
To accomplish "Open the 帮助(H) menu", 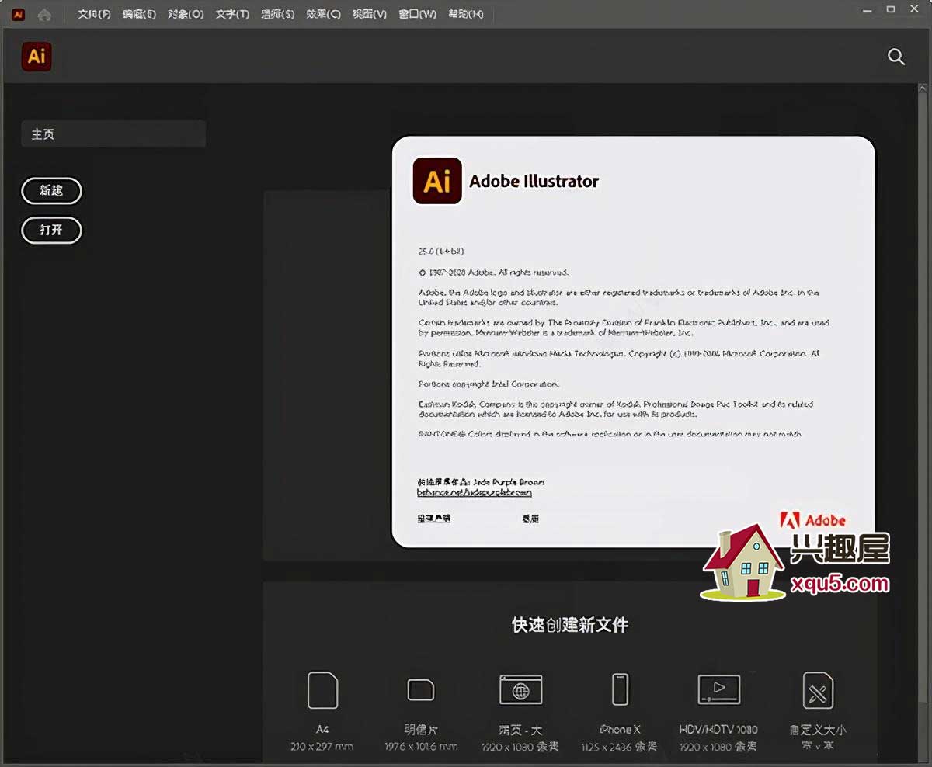I will 466,14.
